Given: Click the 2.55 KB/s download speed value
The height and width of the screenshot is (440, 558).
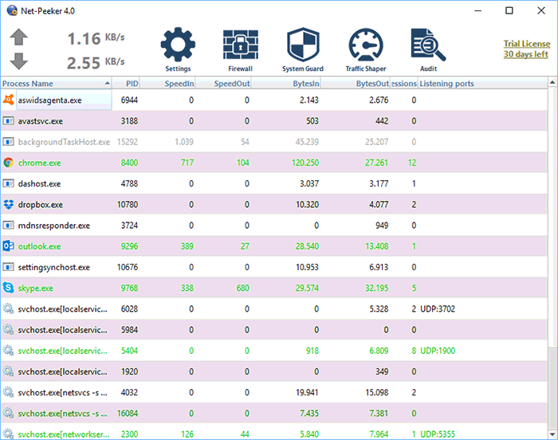Looking at the screenshot, I should pyautogui.click(x=96, y=62).
